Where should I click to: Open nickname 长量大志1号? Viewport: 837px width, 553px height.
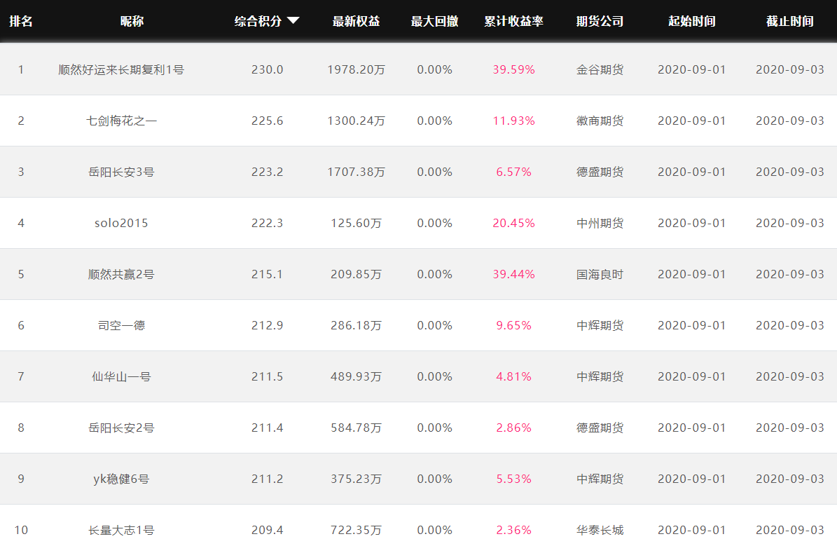point(121,530)
